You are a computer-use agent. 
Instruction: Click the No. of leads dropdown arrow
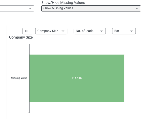tap(101, 31)
